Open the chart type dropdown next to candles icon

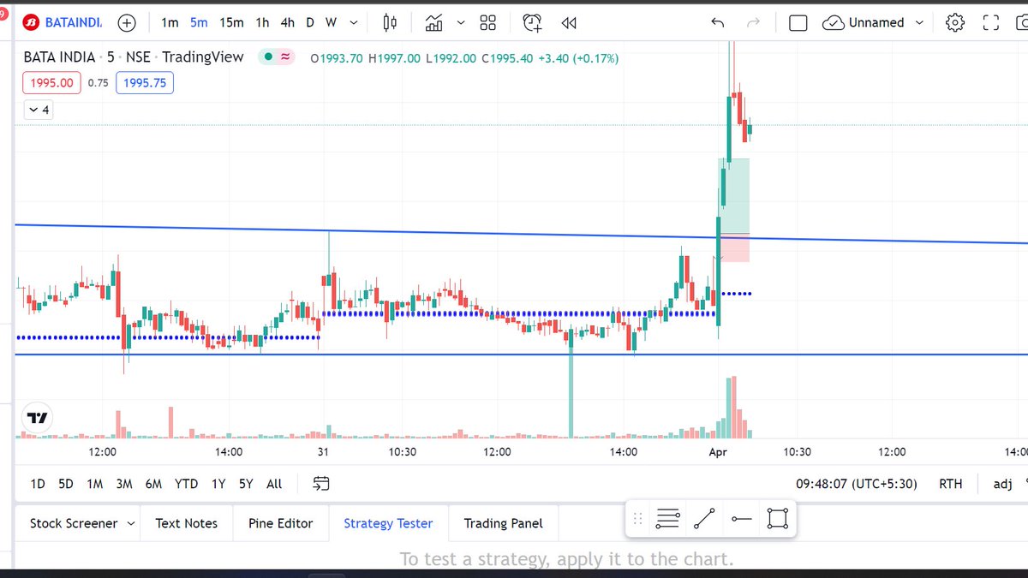click(459, 22)
